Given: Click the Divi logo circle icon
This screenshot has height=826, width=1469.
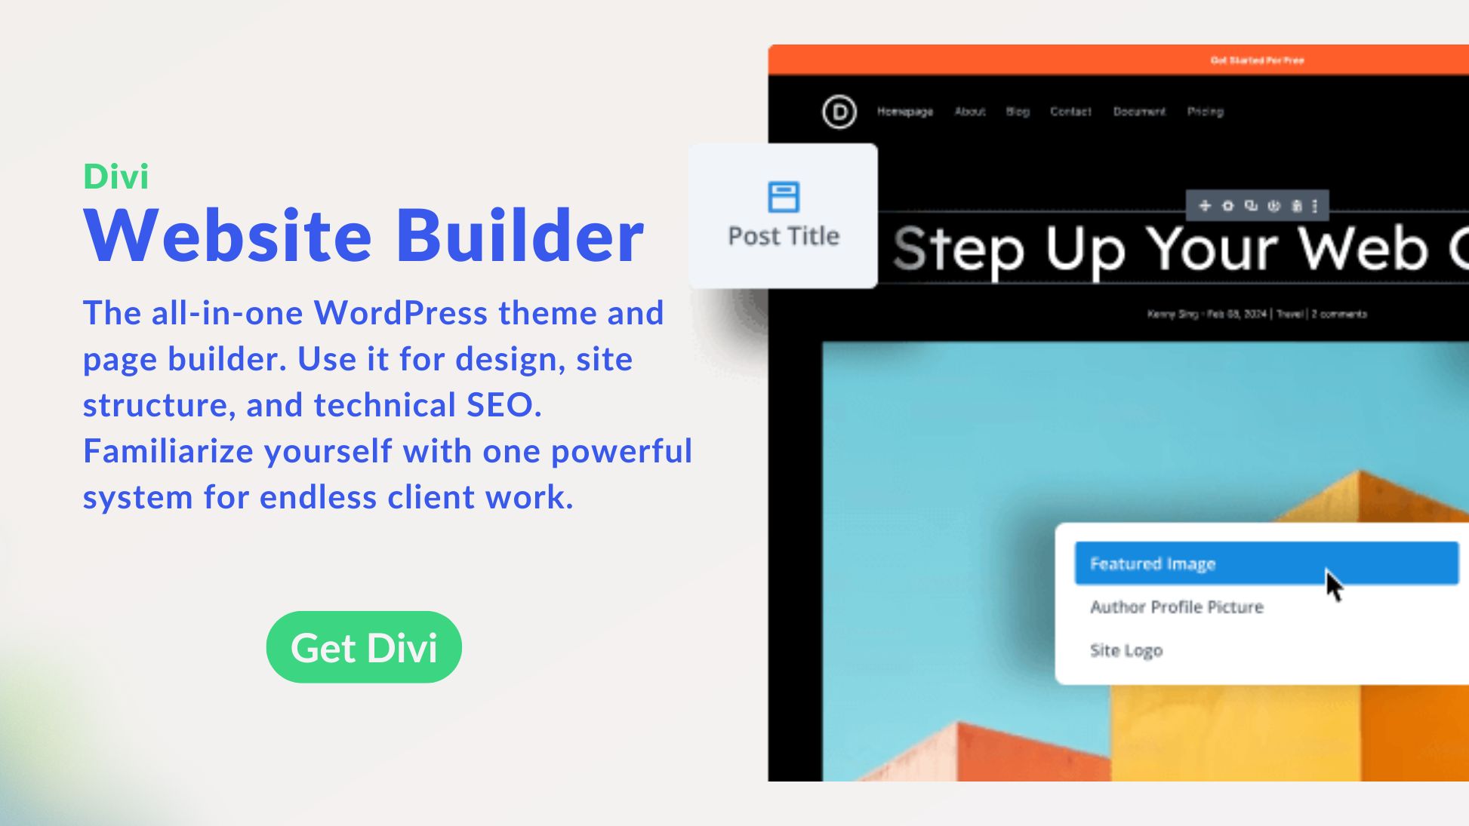Looking at the screenshot, I should tap(839, 111).
